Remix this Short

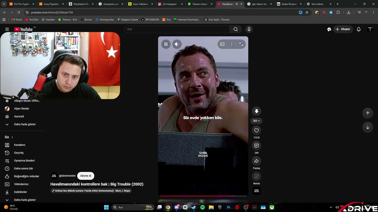(x=256, y=176)
